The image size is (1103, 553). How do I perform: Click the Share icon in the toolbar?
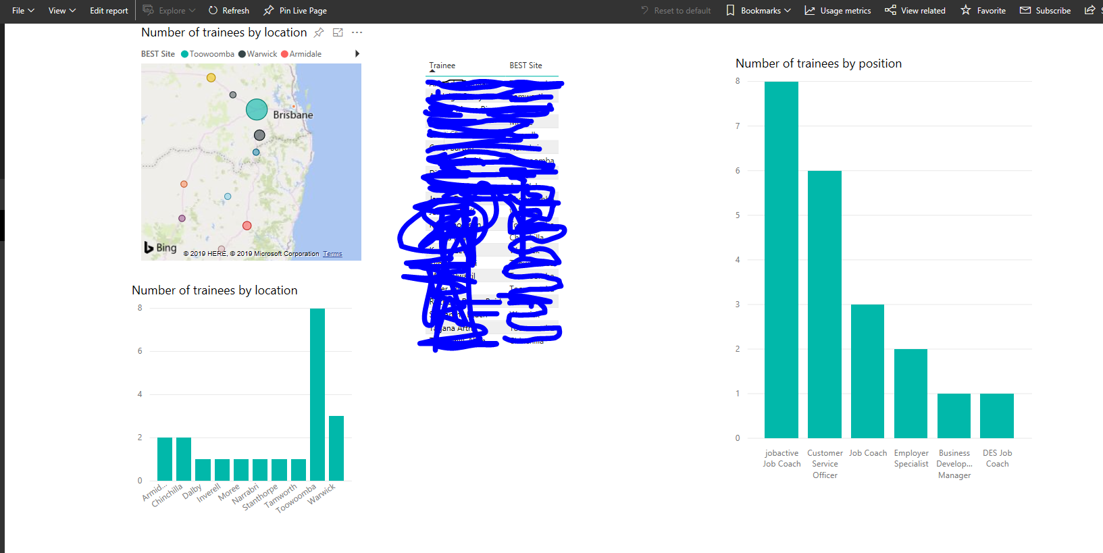1089,10
